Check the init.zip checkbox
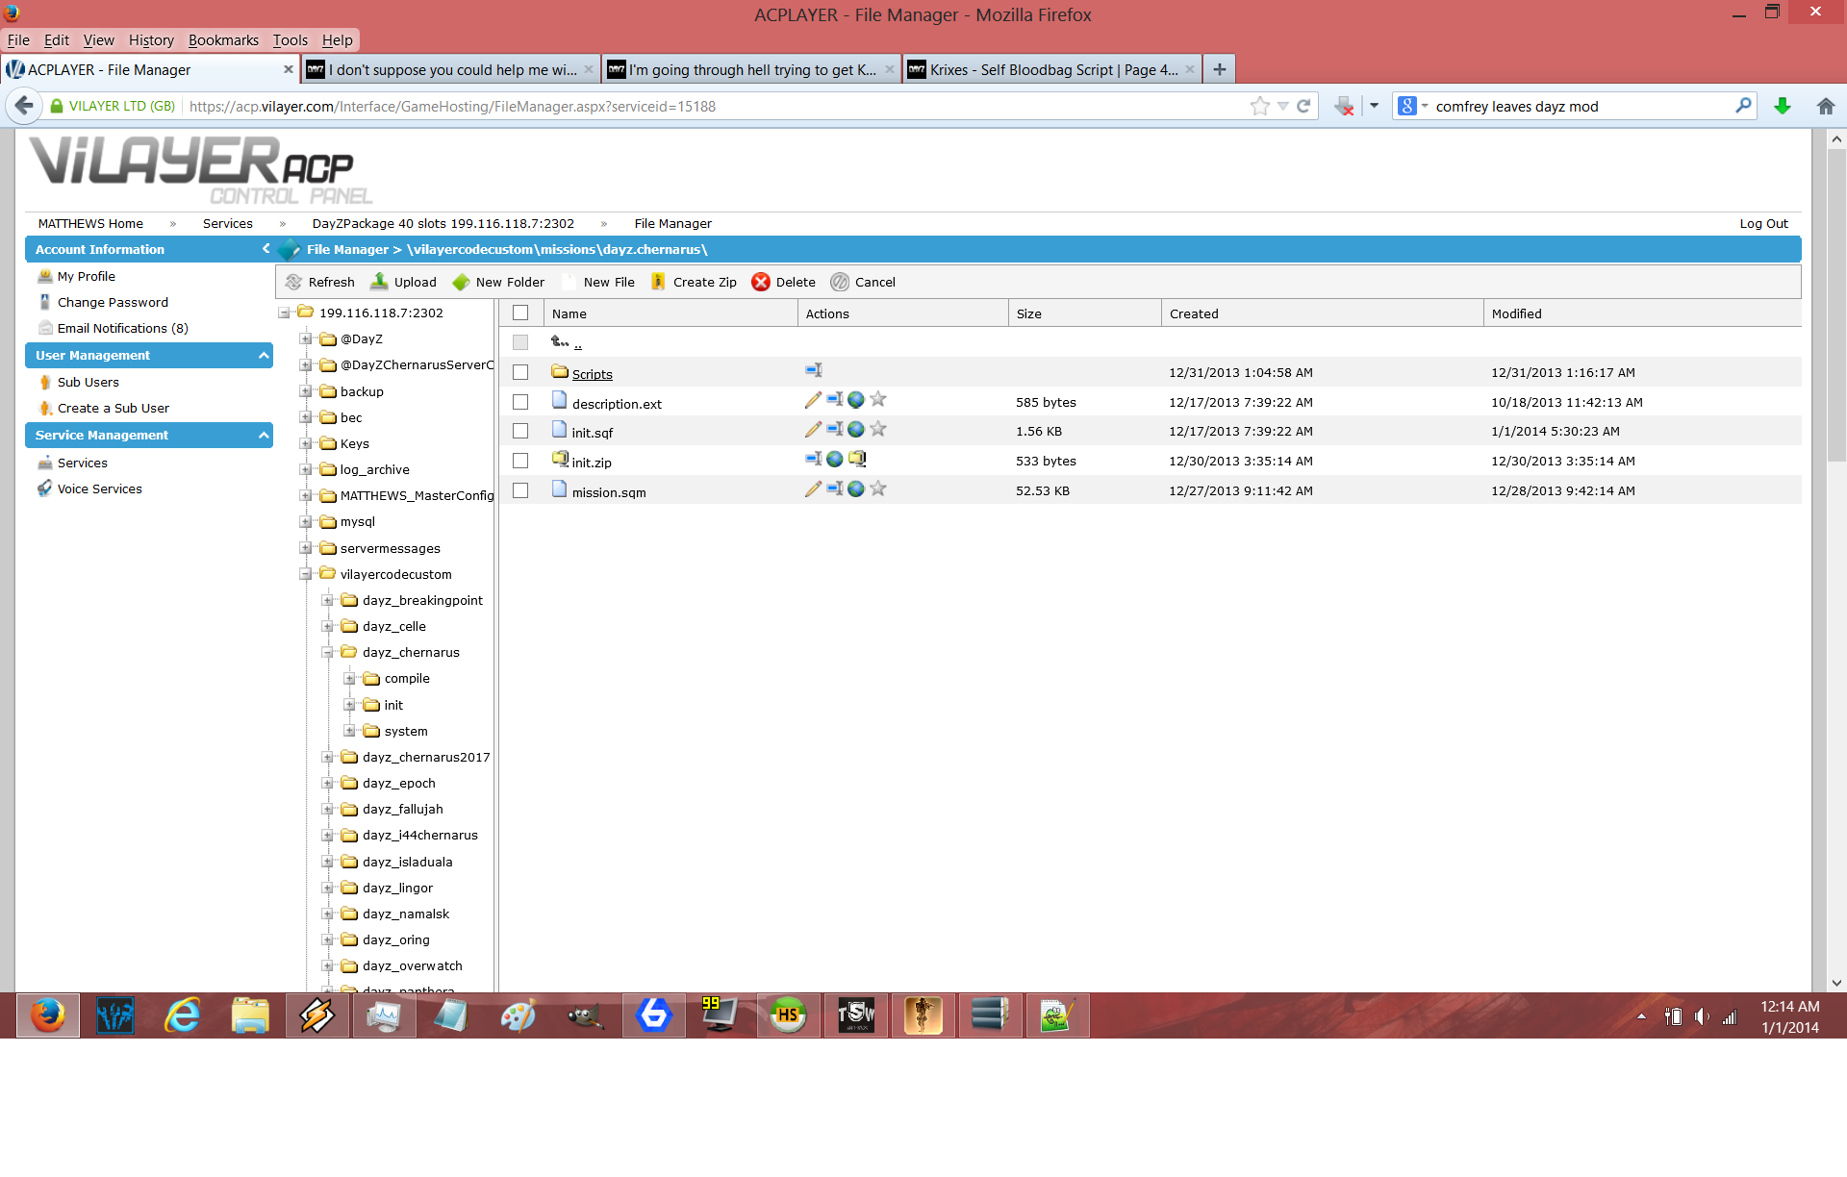The height and width of the screenshot is (1177, 1847). tap(520, 461)
